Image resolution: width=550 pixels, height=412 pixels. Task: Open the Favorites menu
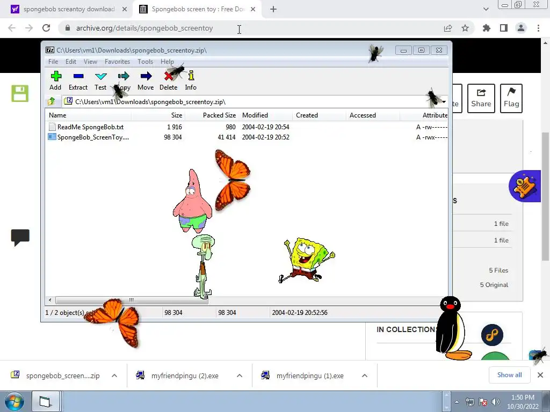[117, 62]
